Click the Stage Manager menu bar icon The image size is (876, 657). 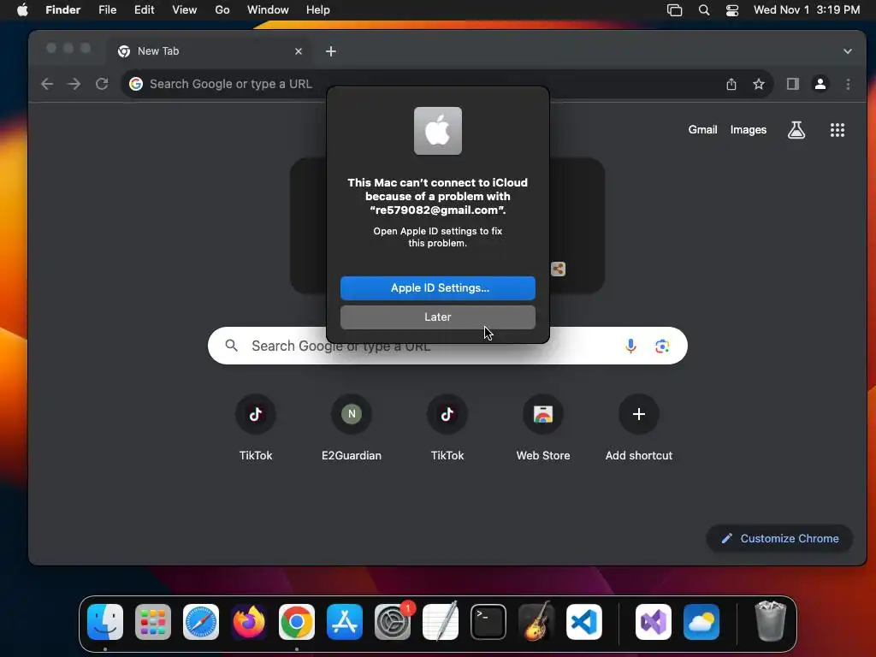click(x=674, y=10)
